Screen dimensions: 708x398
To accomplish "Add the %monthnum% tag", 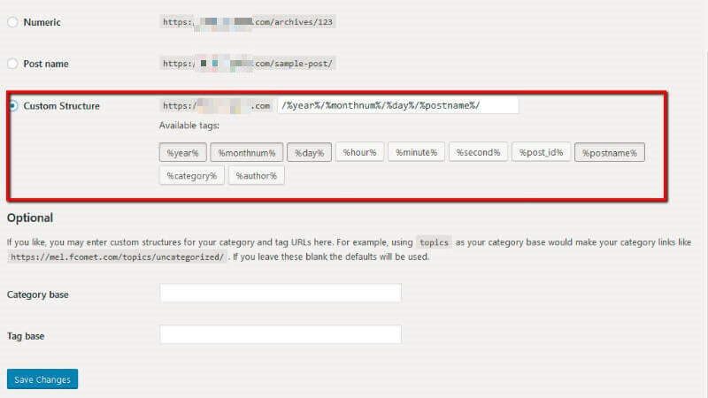I will pyautogui.click(x=247, y=152).
